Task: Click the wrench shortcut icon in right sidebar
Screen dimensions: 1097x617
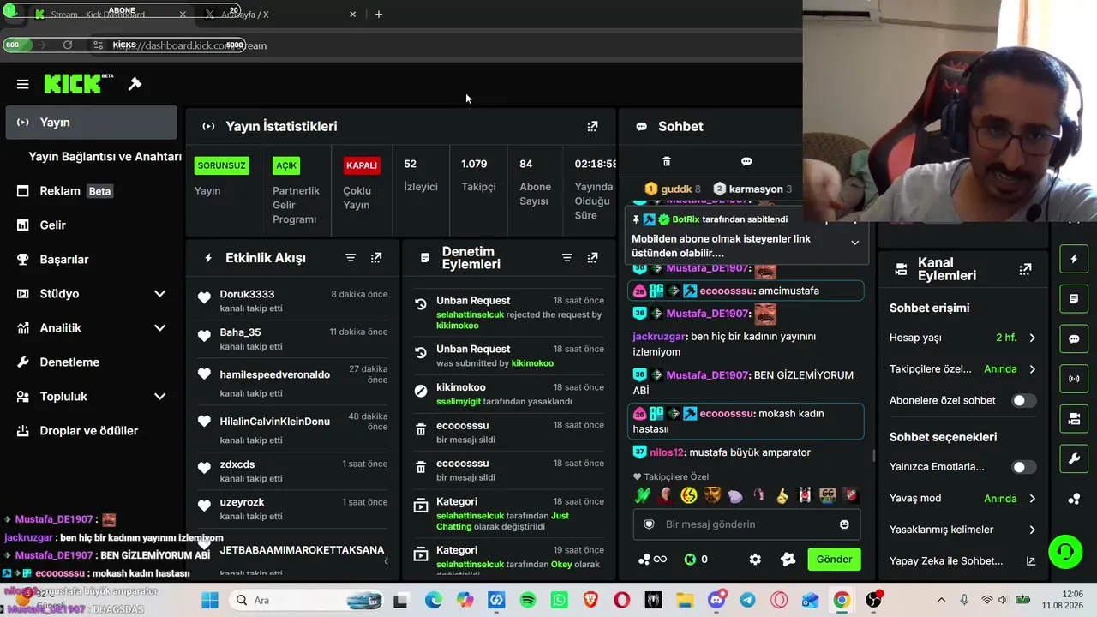Action: [1074, 459]
